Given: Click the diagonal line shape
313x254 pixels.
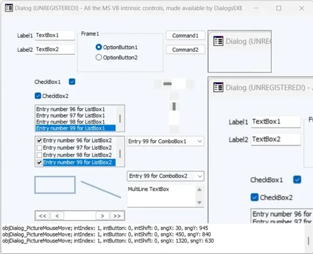Looking at the screenshot, I should pos(101,190).
